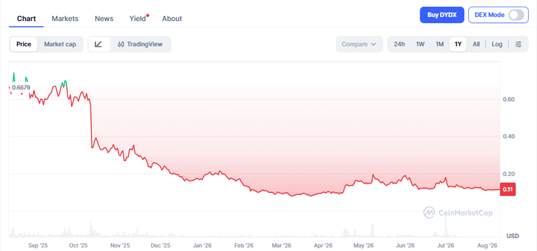Image resolution: width=537 pixels, height=251 pixels.
Task: Select the line chart icon
Action: coord(98,44)
